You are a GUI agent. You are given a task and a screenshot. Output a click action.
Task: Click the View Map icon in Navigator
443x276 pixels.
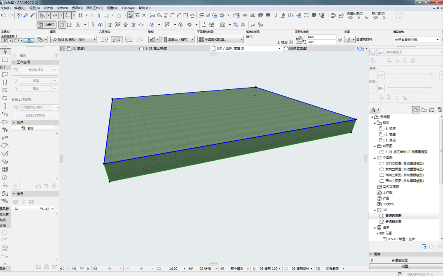click(x=424, y=109)
